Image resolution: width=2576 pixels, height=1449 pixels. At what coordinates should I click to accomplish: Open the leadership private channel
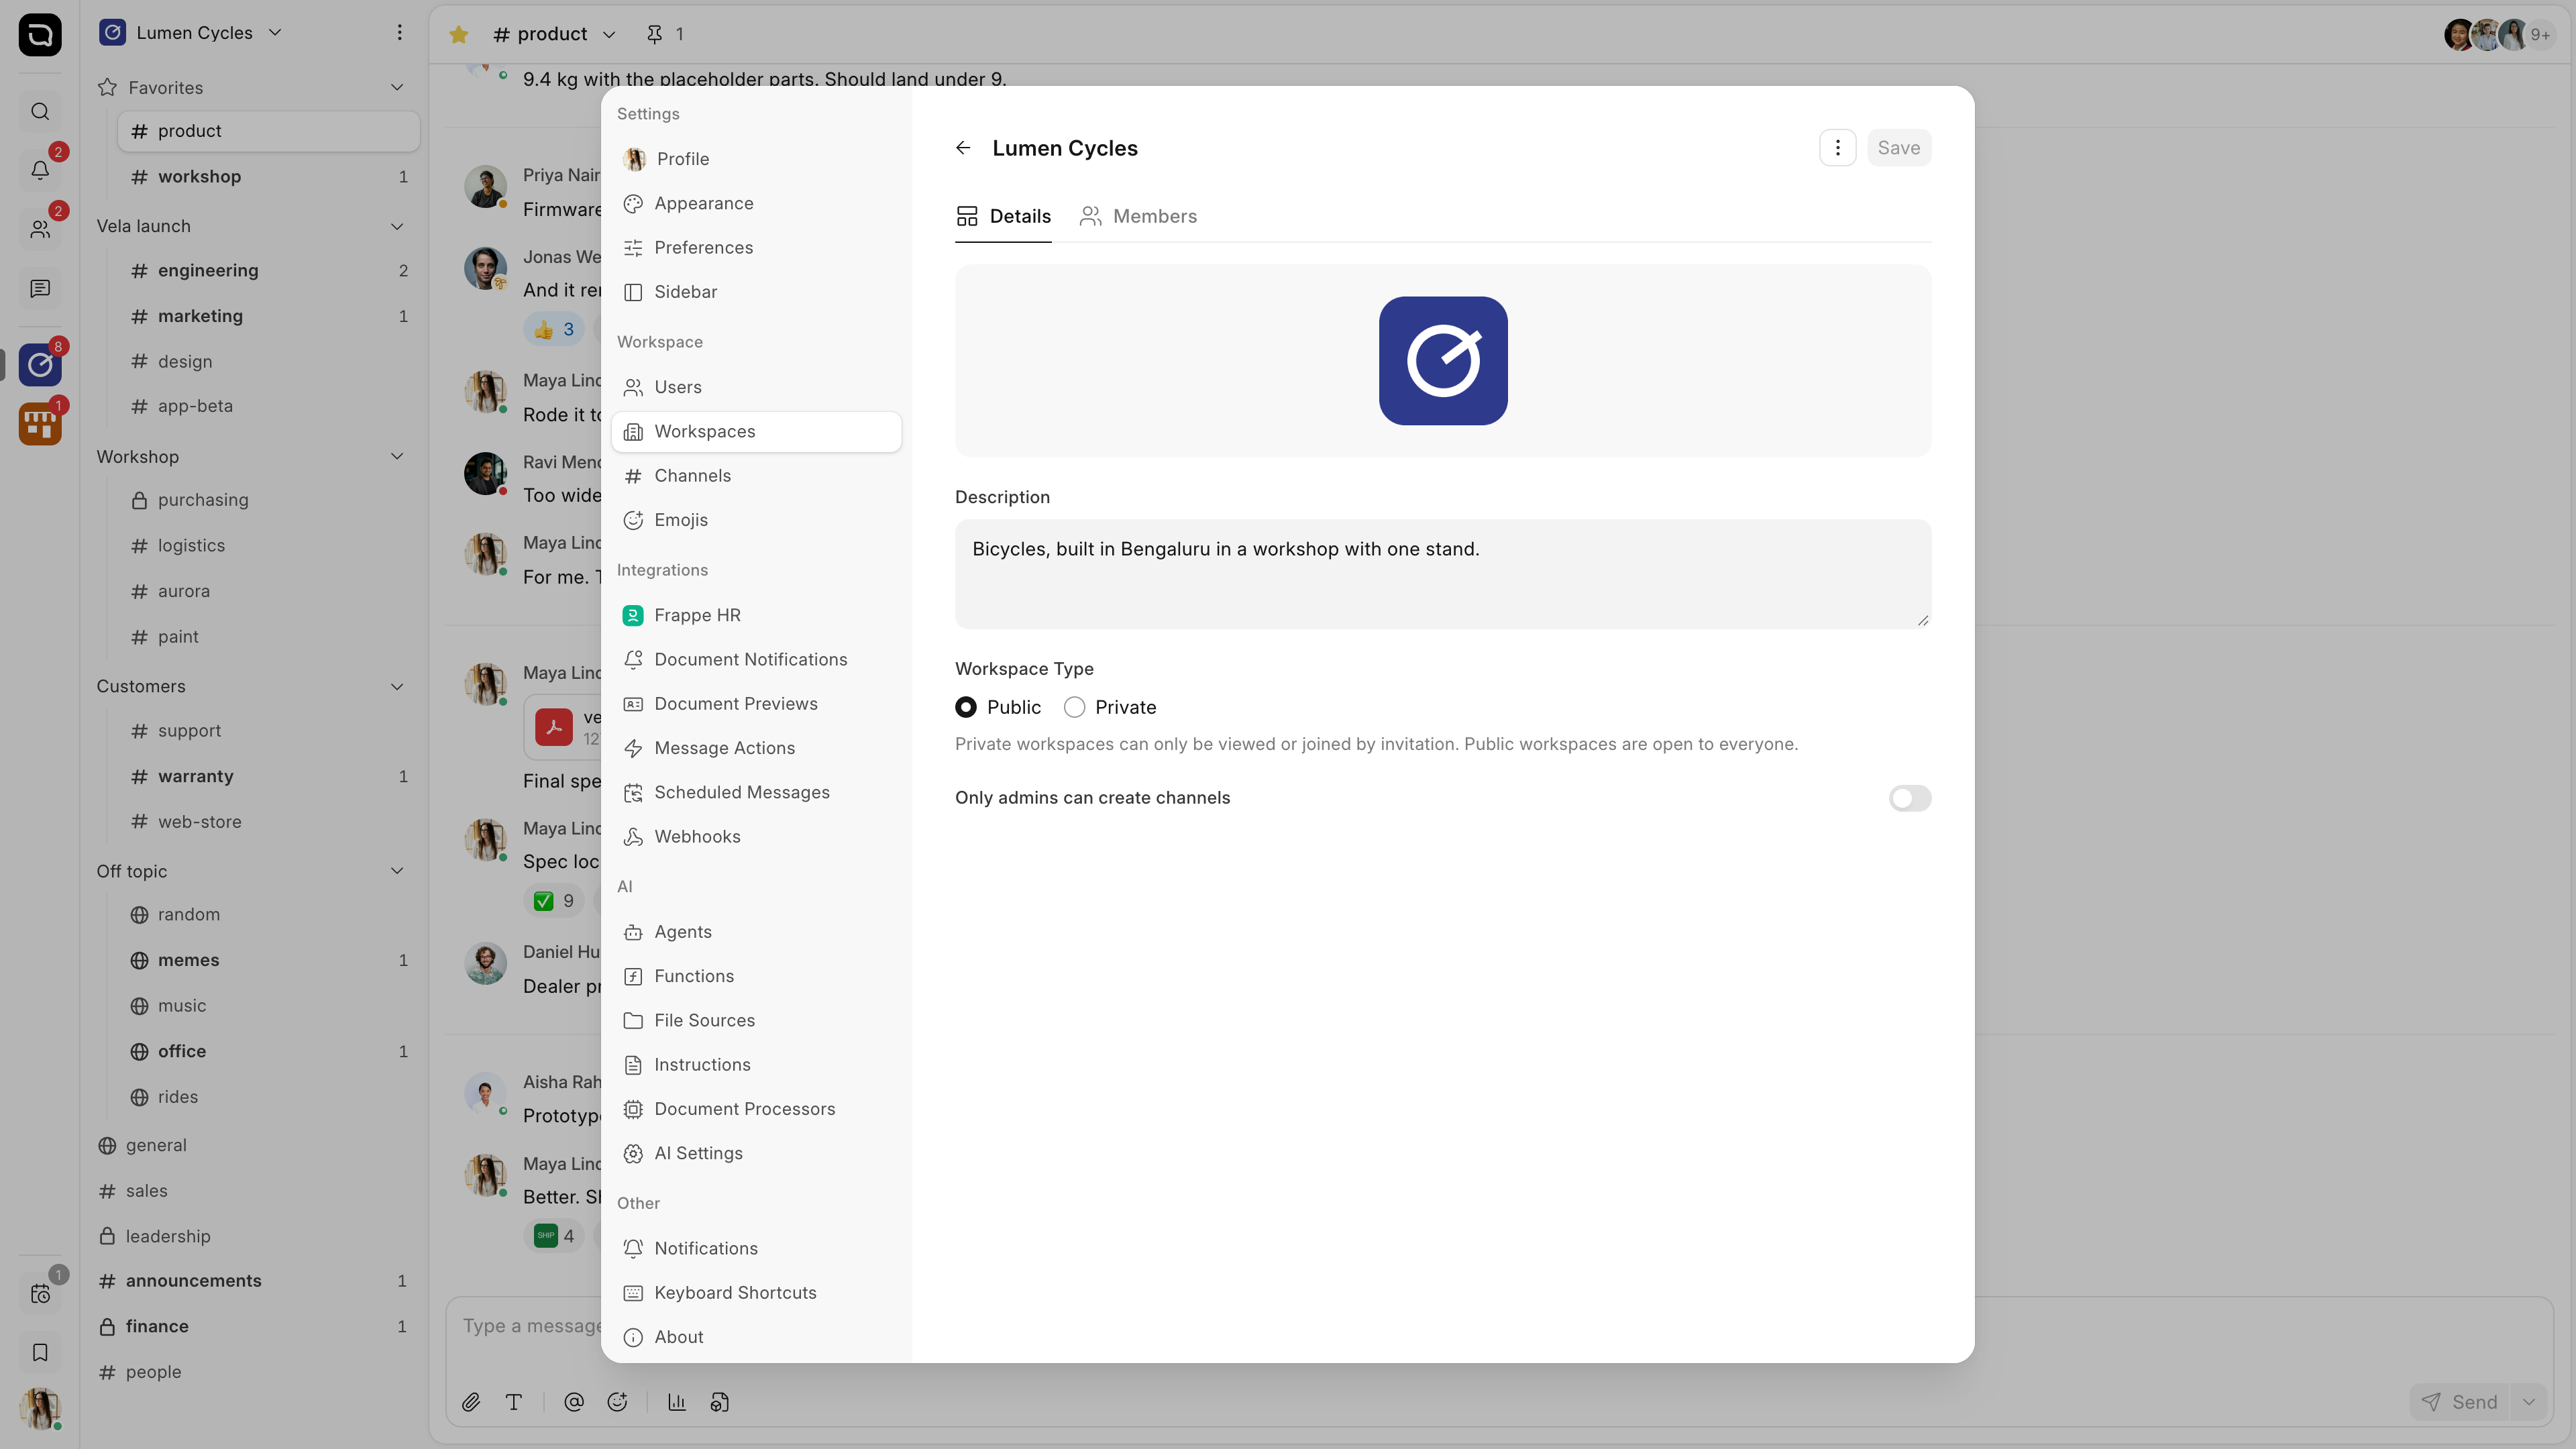click(x=253, y=1237)
